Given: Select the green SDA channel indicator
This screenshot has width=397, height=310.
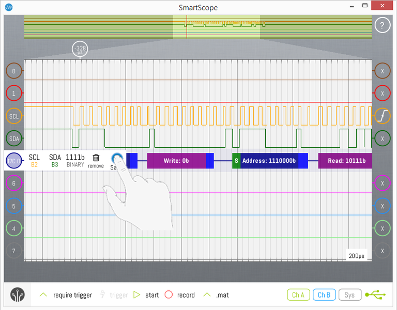Looking at the screenshot, I should pyautogui.click(x=14, y=138).
